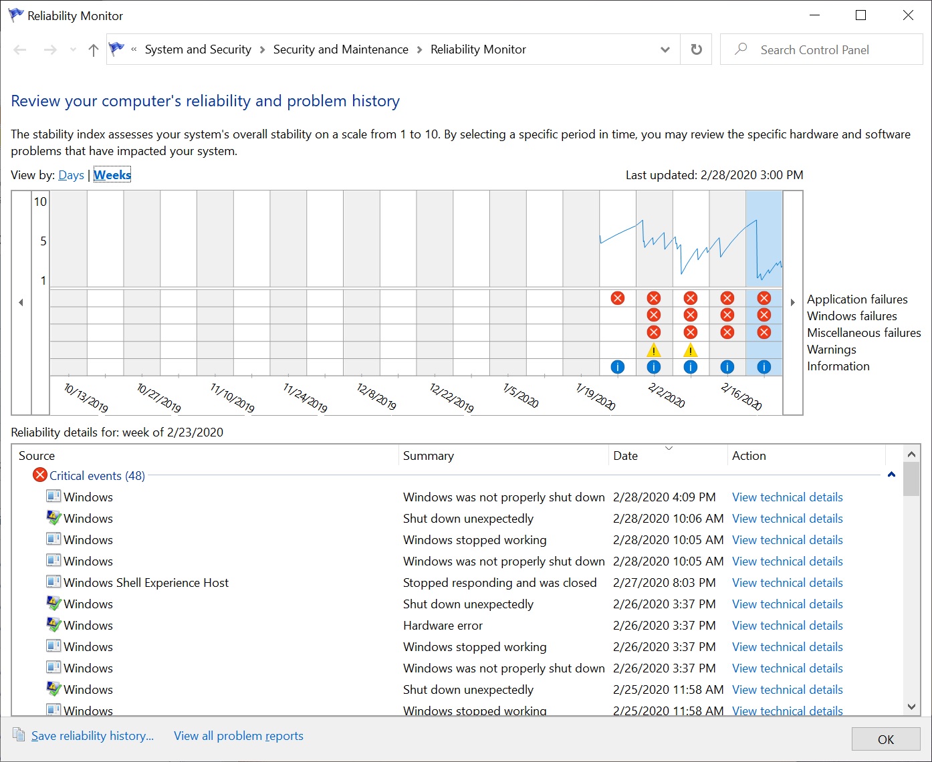The image size is (932, 762).
Task: View technical details for 2/28/2020 4:09 PM event
Action: (787, 497)
